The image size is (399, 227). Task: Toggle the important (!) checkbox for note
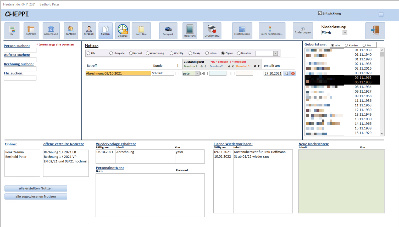177,73
